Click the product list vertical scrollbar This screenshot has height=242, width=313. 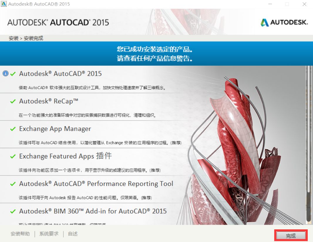[309, 145]
